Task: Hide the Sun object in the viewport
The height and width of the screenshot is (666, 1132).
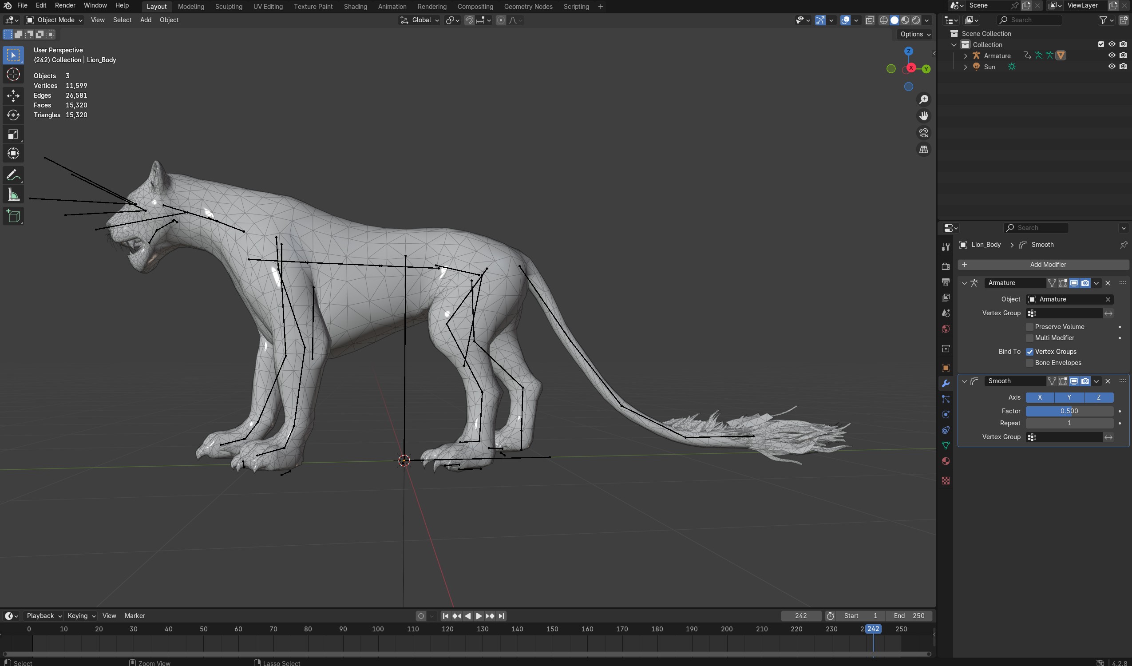Action: (1112, 67)
